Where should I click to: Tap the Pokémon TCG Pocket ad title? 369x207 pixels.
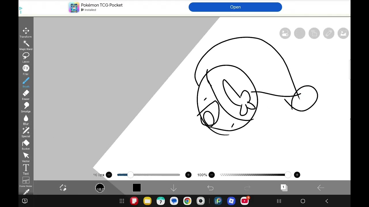click(102, 5)
